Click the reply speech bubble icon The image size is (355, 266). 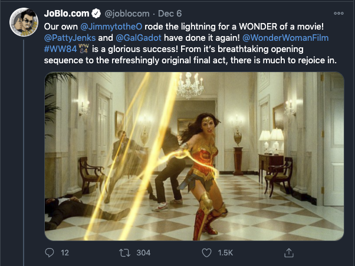click(50, 252)
